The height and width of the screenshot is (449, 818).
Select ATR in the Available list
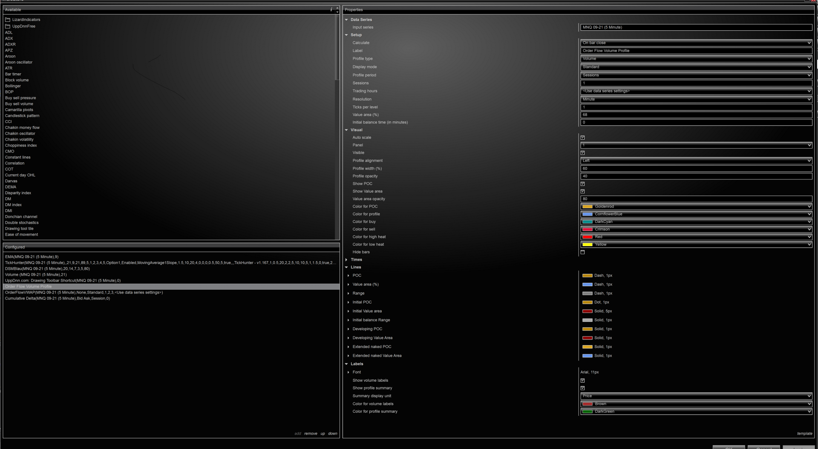click(x=9, y=68)
